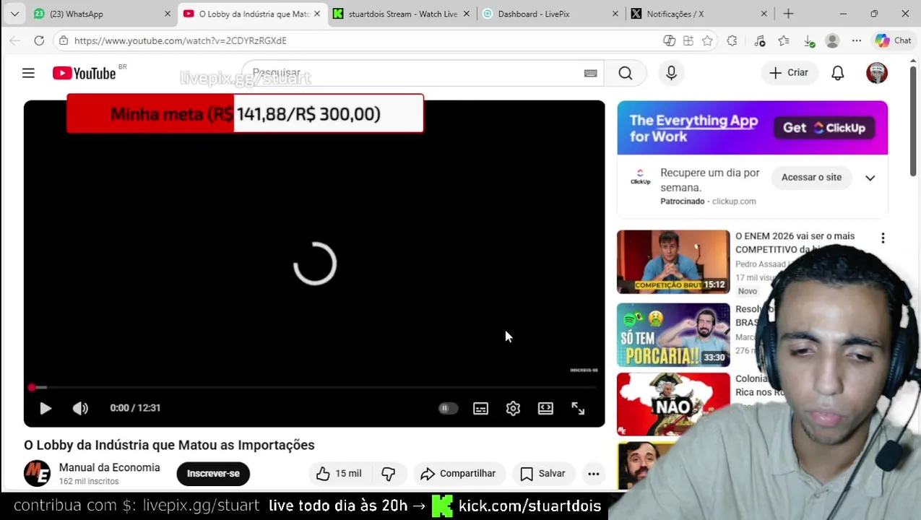
Task: Dislike the video
Action: (x=388, y=473)
